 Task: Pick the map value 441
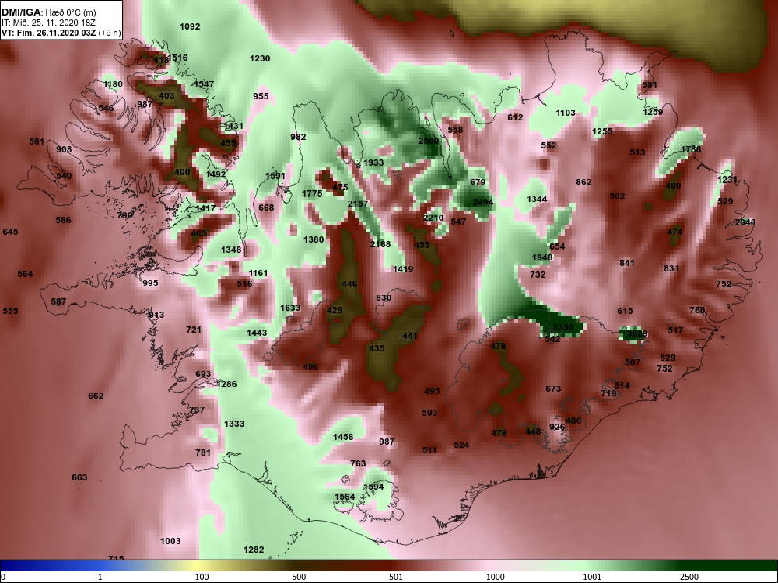point(410,336)
